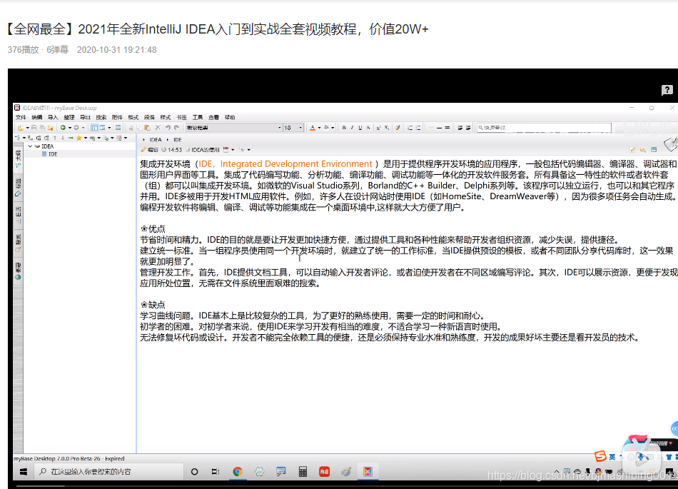Click the green move-right arrow in tree toolbar

coord(71,138)
